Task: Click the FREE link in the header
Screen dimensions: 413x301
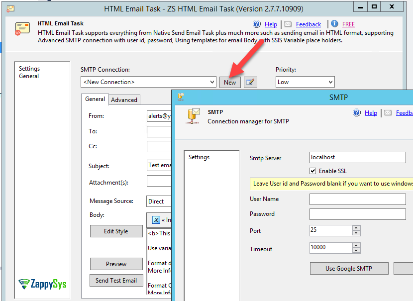Action: point(347,24)
